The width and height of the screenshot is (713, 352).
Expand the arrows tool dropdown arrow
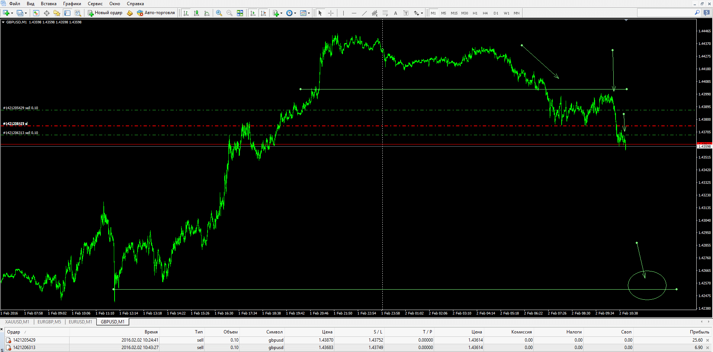422,13
